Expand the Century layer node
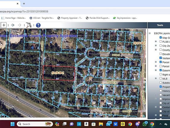Viewport: 170px width, 128px height. click(x=156, y=107)
